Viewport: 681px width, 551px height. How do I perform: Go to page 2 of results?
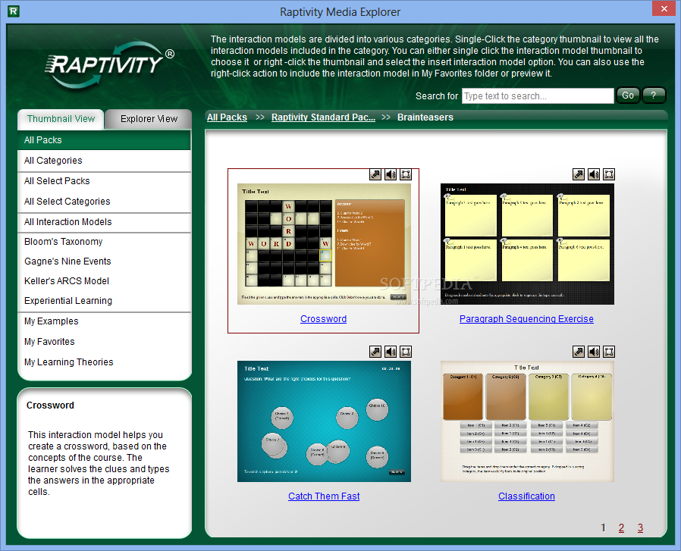[622, 528]
